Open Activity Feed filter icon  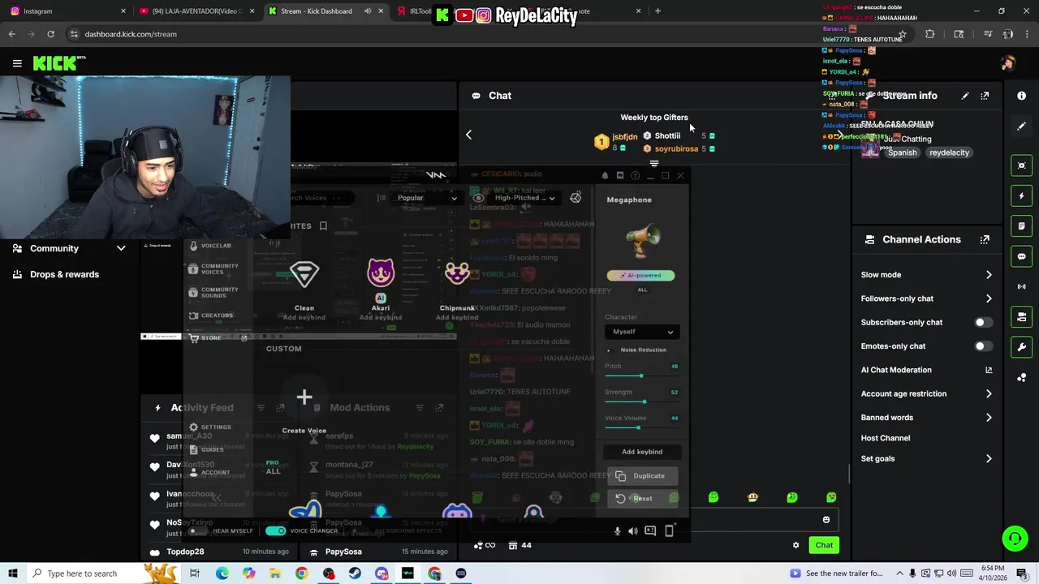(x=261, y=408)
